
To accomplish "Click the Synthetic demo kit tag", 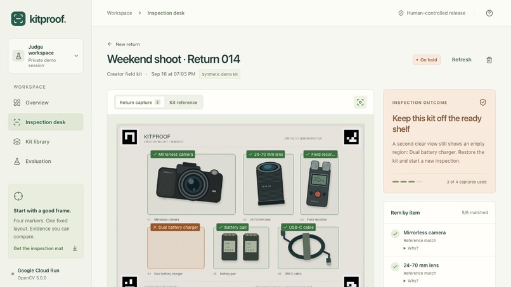I will (x=219, y=74).
